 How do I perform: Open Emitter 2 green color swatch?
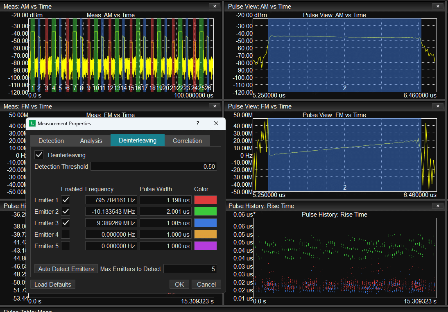pyautogui.click(x=206, y=211)
